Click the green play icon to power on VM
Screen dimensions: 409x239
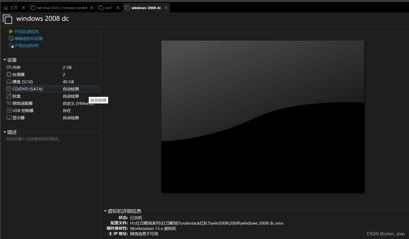pos(11,31)
